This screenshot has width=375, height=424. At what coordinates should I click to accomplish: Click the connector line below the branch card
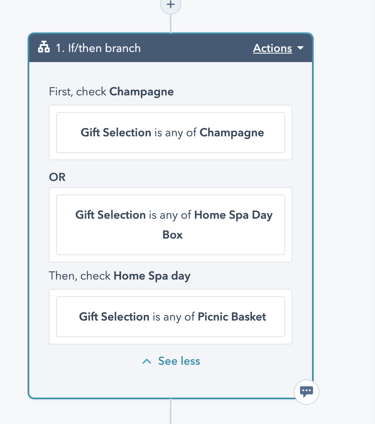(171, 411)
